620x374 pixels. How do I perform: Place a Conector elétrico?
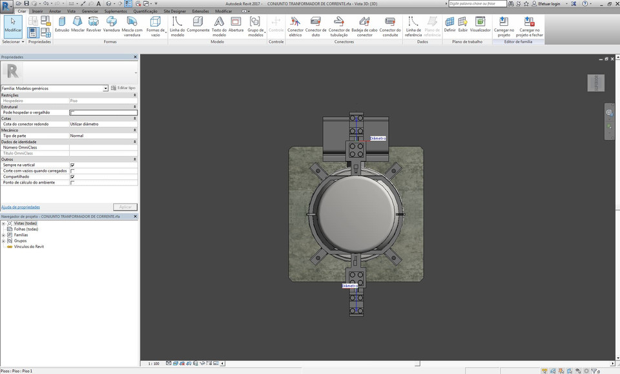click(x=295, y=26)
